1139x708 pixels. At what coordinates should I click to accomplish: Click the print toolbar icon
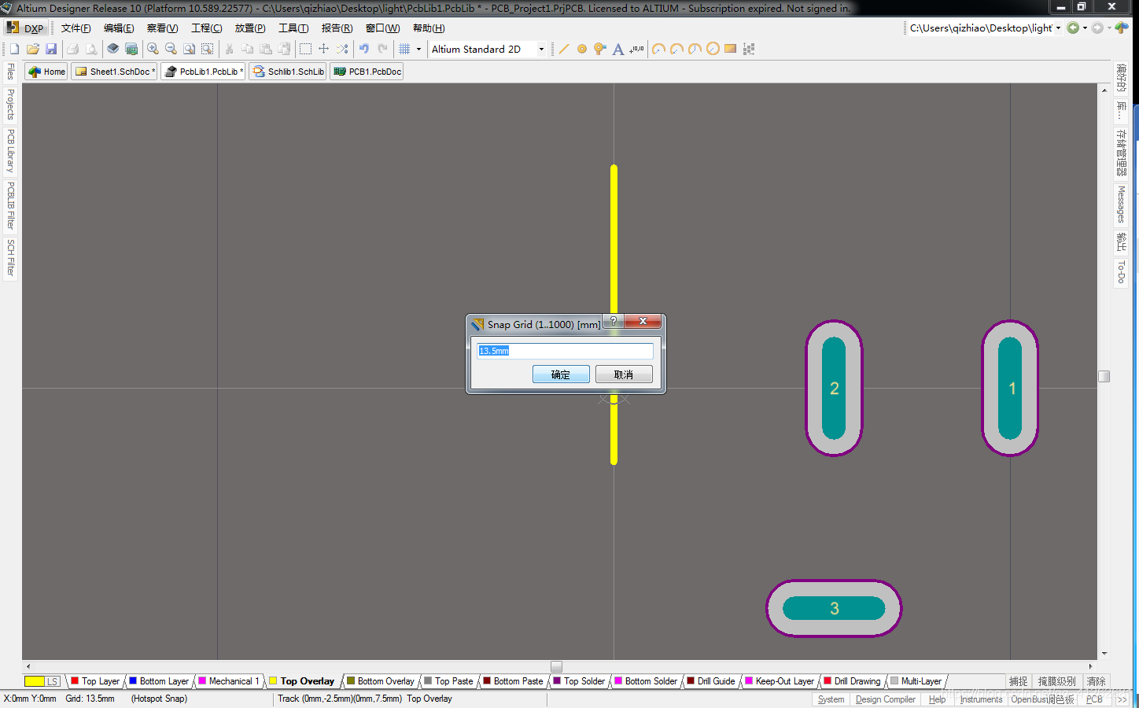tap(72, 49)
